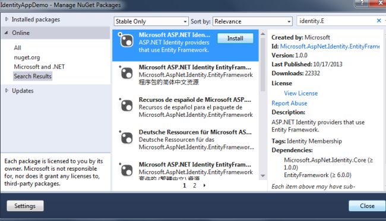Image resolution: width=386 pixels, height=221 pixels.
Task: Select results page 1
Action: pyautogui.click(x=184, y=185)
